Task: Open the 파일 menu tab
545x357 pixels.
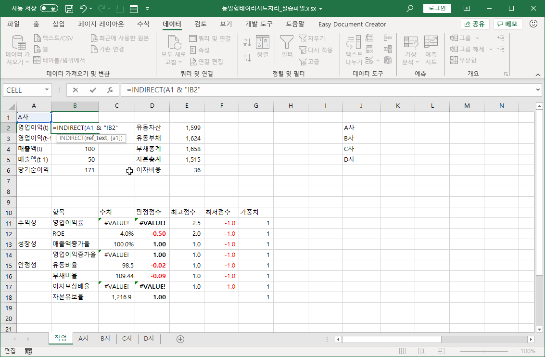Action: tap(13, 24)
